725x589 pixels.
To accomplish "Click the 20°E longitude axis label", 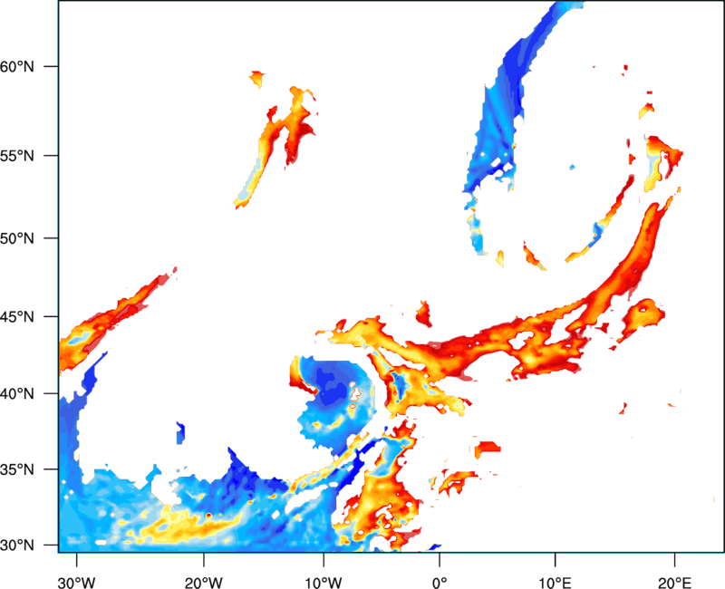I will 674,583.
